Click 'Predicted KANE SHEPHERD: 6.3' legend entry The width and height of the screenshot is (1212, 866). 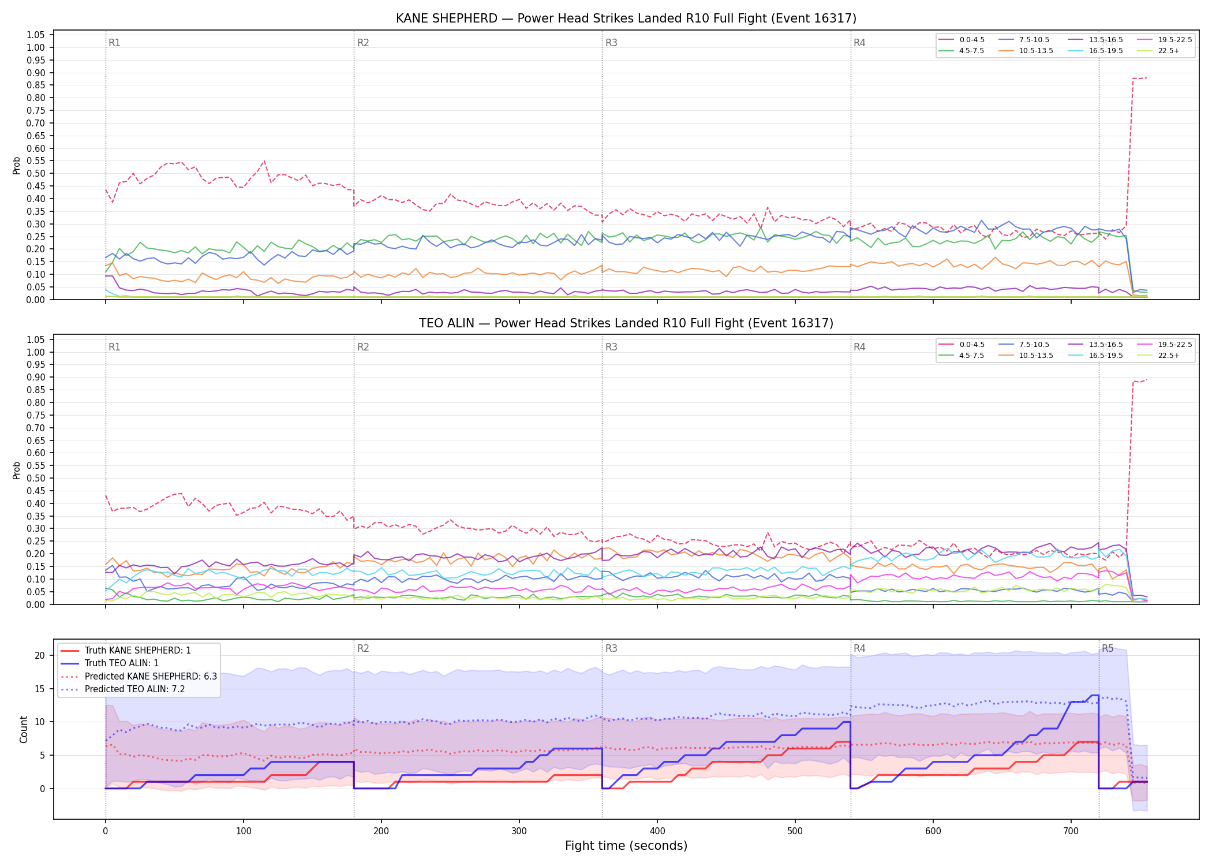click(139, 677)
